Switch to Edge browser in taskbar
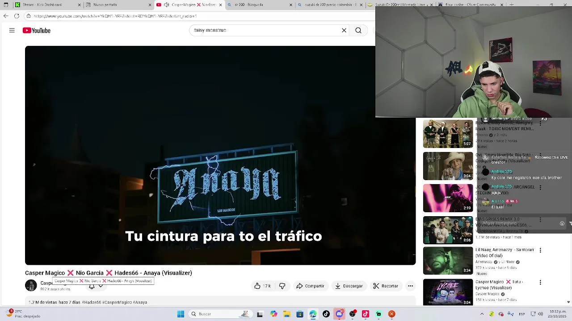 click(x=313, y=314)
